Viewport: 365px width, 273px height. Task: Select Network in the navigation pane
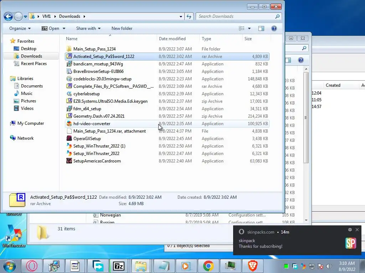(25, 138)
